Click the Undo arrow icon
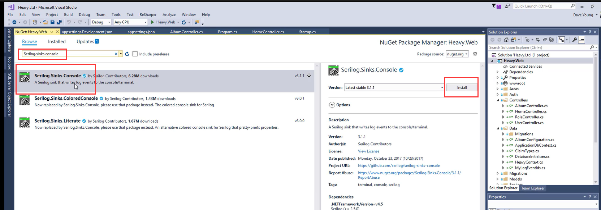Screen dimensions: 601x210 pos(69,22)
